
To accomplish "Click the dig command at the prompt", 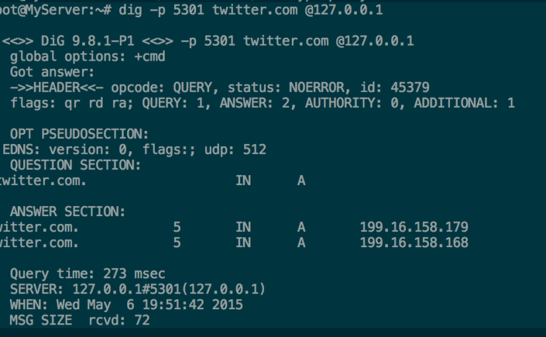I will pos(251,10).
